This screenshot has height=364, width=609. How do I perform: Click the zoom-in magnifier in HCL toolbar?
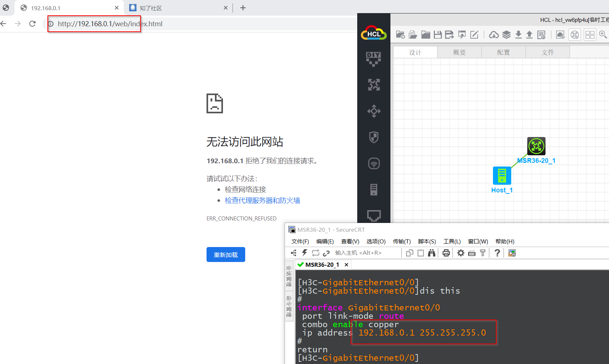coord(603,35)
